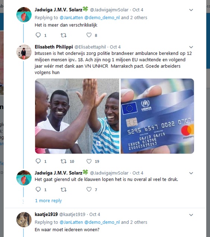Retweet Jadwiga's 'Het is meer dan verschrikkelijk' tweet
The width and height of the screenshot is (210, 237).
63,35
